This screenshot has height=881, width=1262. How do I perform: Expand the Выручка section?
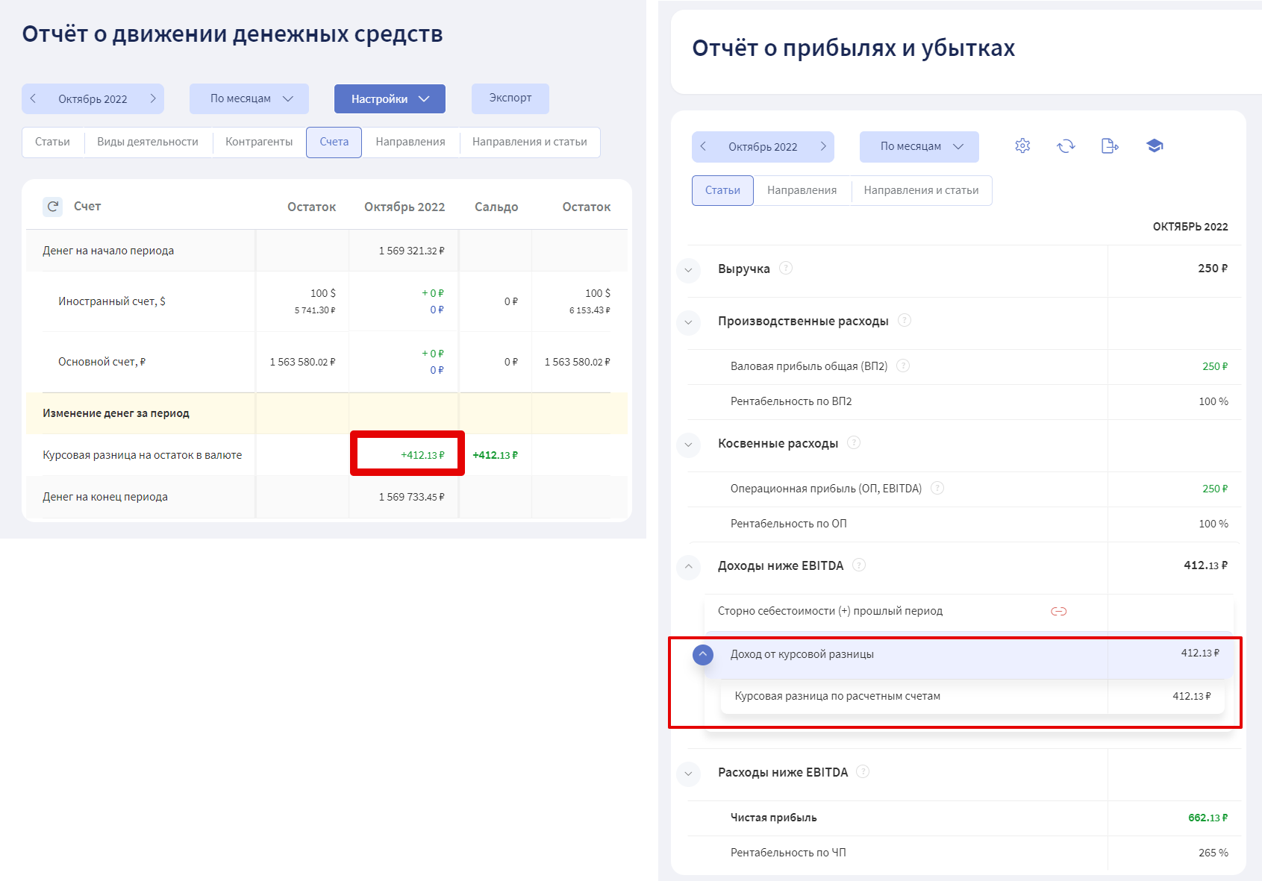[688, 270]
